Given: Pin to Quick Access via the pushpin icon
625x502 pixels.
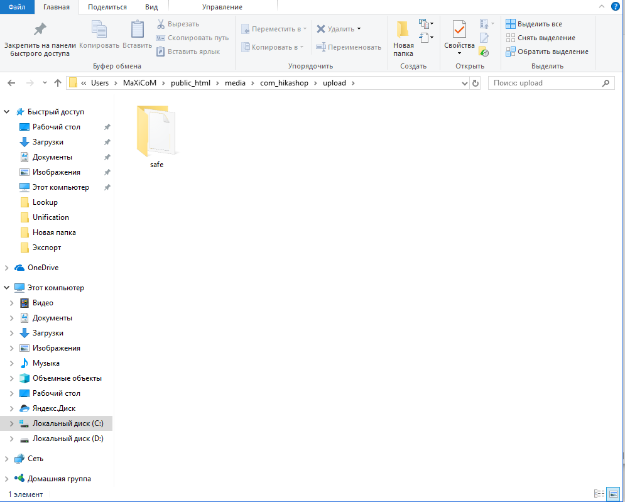Looking at the screenshot, I should click(x=40, y=30).
